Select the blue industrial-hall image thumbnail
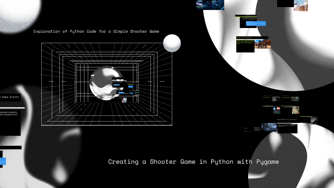The height and width of the screenshot is (188, 334). click(269, 127)
